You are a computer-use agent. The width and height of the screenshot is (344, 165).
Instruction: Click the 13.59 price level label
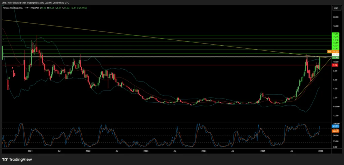coord(335,43)
